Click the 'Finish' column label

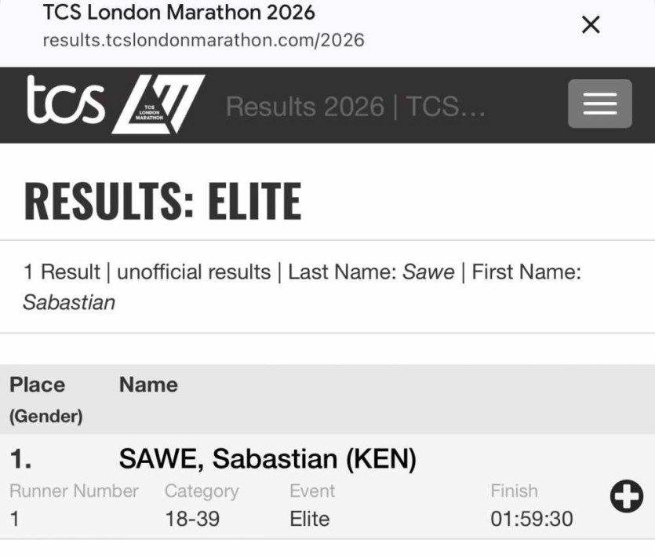(x=514, y=491)
